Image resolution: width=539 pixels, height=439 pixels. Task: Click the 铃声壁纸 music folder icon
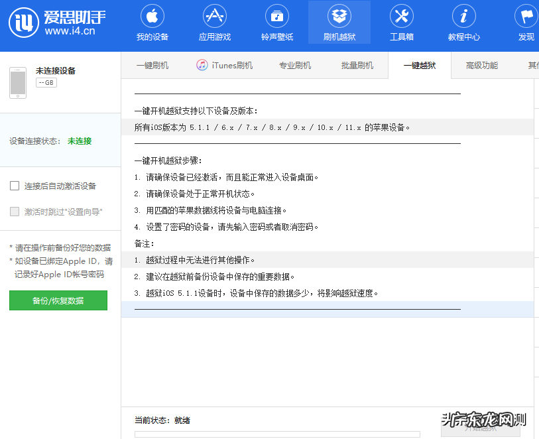[x=276, y=16]
